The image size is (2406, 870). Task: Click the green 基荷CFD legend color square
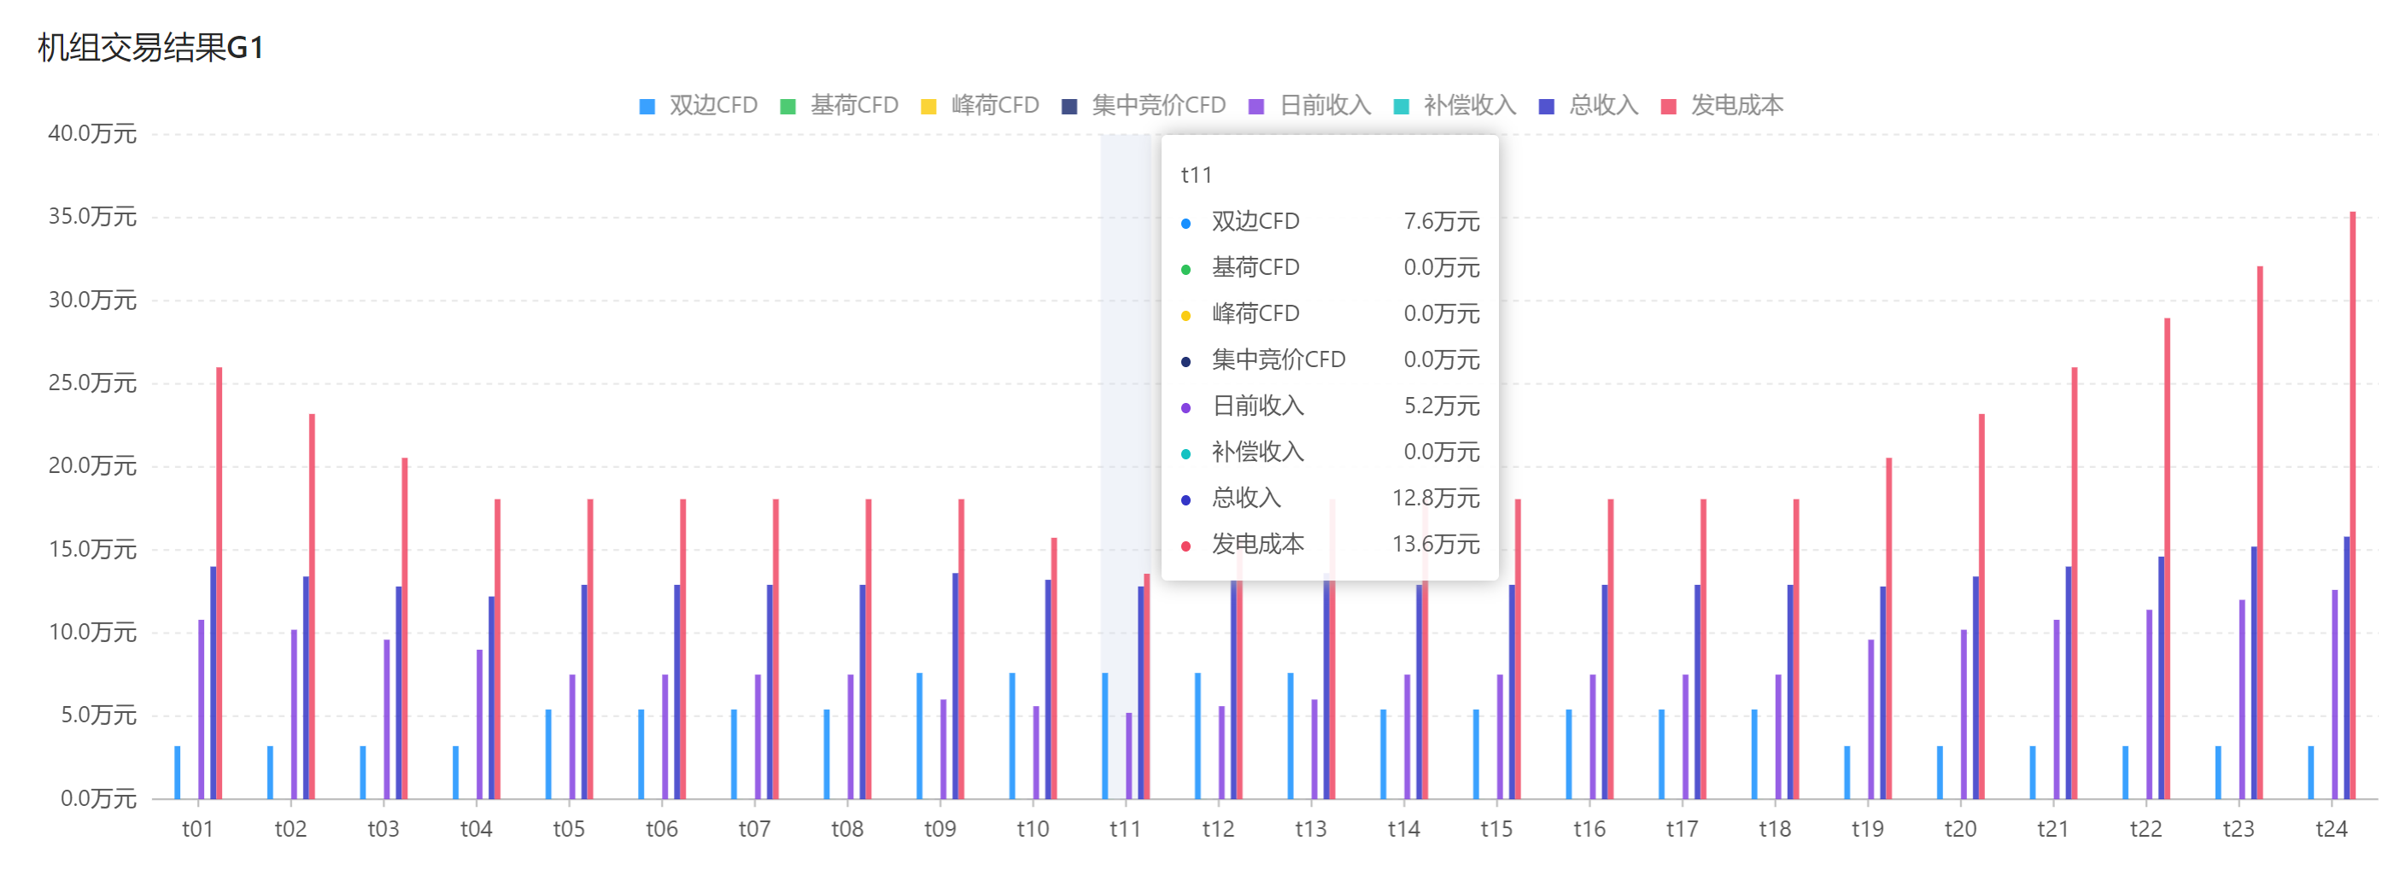(x=787, y=107)
